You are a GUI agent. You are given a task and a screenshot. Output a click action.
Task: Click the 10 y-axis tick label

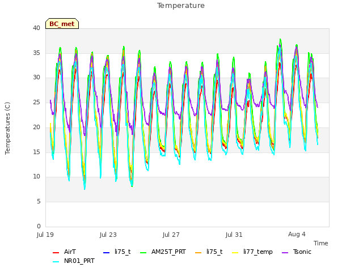[x=36, y=177]
